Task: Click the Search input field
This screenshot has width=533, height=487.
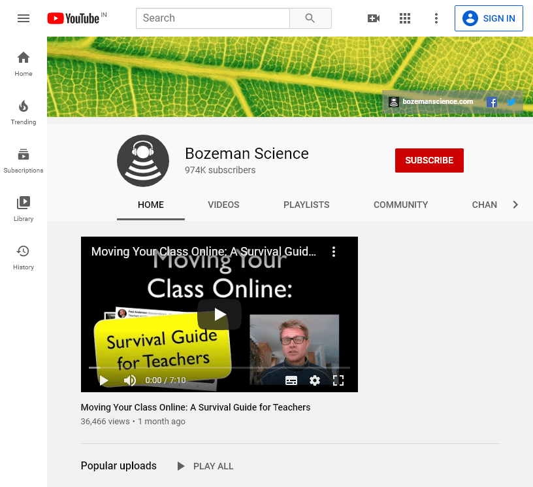Action: pyautogui.click(x=213, y=18)
